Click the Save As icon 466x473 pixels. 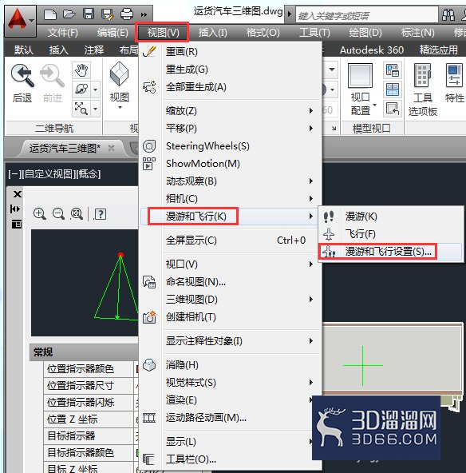[107, 14]
